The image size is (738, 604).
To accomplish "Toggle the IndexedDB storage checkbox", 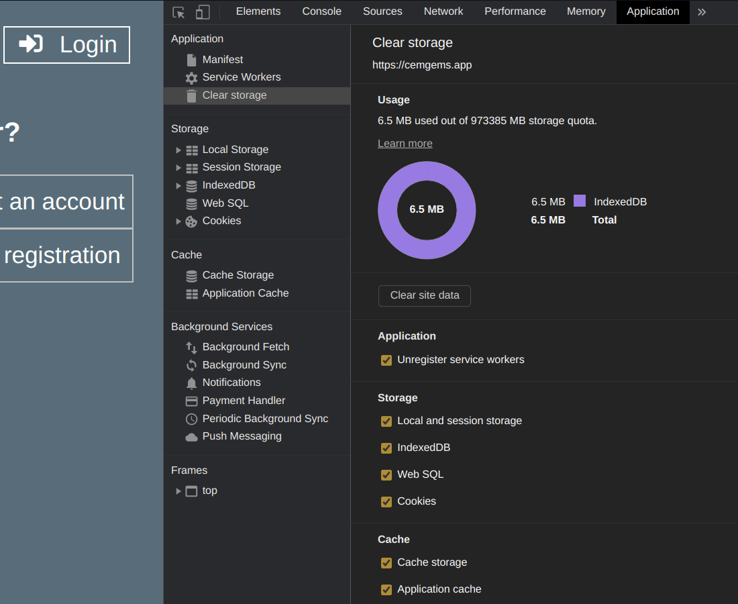I will tap(386, 448).
